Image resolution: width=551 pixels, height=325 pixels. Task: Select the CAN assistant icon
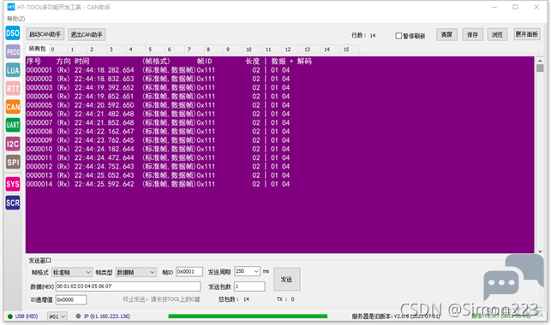[x=13, y=107]
